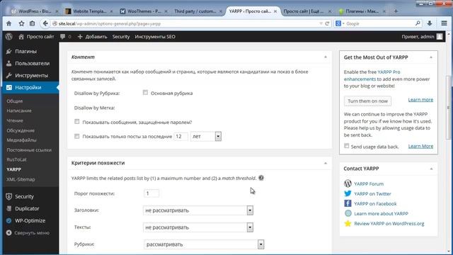Open the downloads arrow icon
The width and height of the screenshot is (453, 255).
(x=430, y=23)
